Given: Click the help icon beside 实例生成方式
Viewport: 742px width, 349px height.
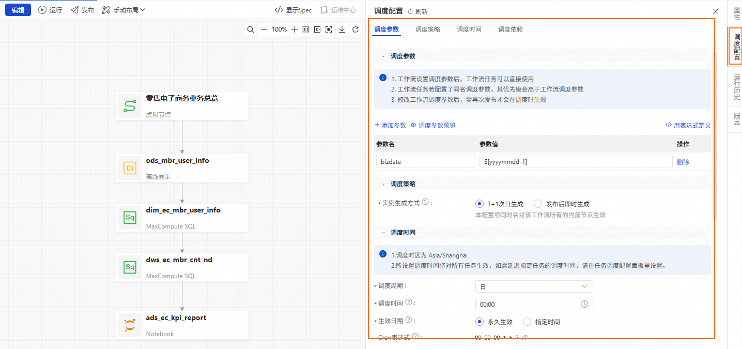Looking at the screenshot, I should coord(425,202).
